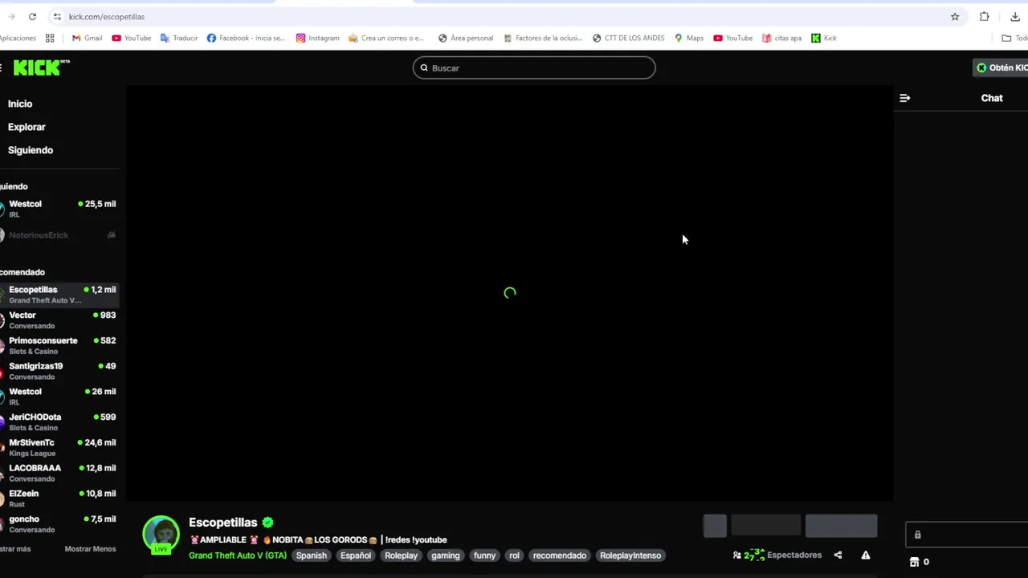
Task: Click the gaming tag
Action: pyautogui.click(x=445, y=556)
